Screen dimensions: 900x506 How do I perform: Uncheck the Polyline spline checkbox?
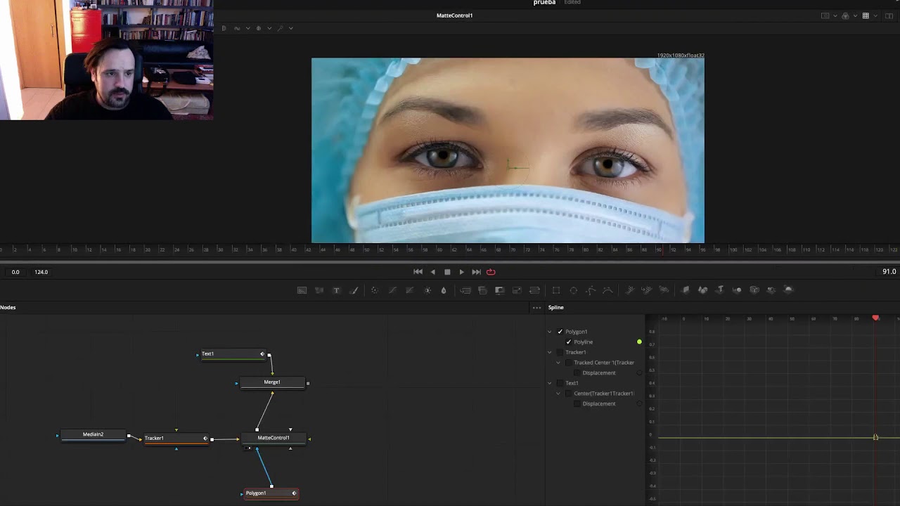click(569, 342)
